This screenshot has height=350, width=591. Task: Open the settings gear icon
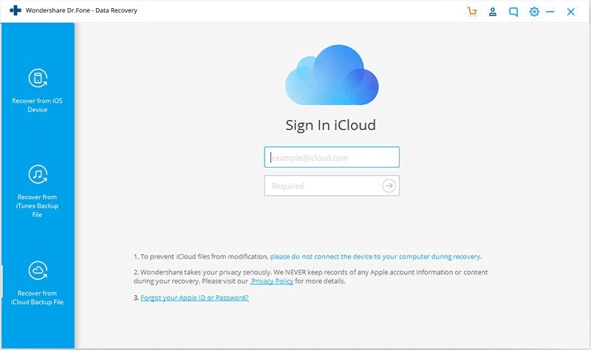[x=534, y=12]
